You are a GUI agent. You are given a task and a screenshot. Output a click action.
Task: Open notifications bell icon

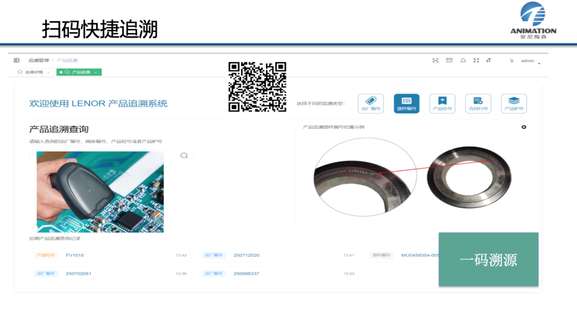463,60
